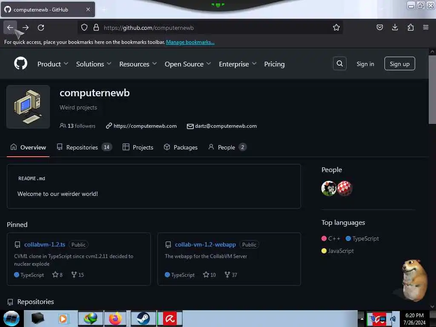Expand the Solutions dropdown menu
Image resolution: width=436 pixels, height=327 pixels.
tap(94, 64)
